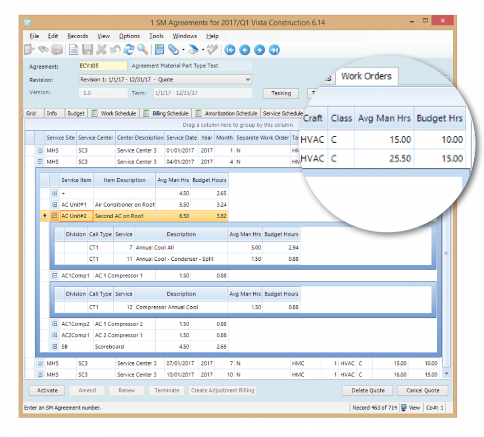
Task: Click the delete X icon in toolbar
Action: click(x=102, y=50)
